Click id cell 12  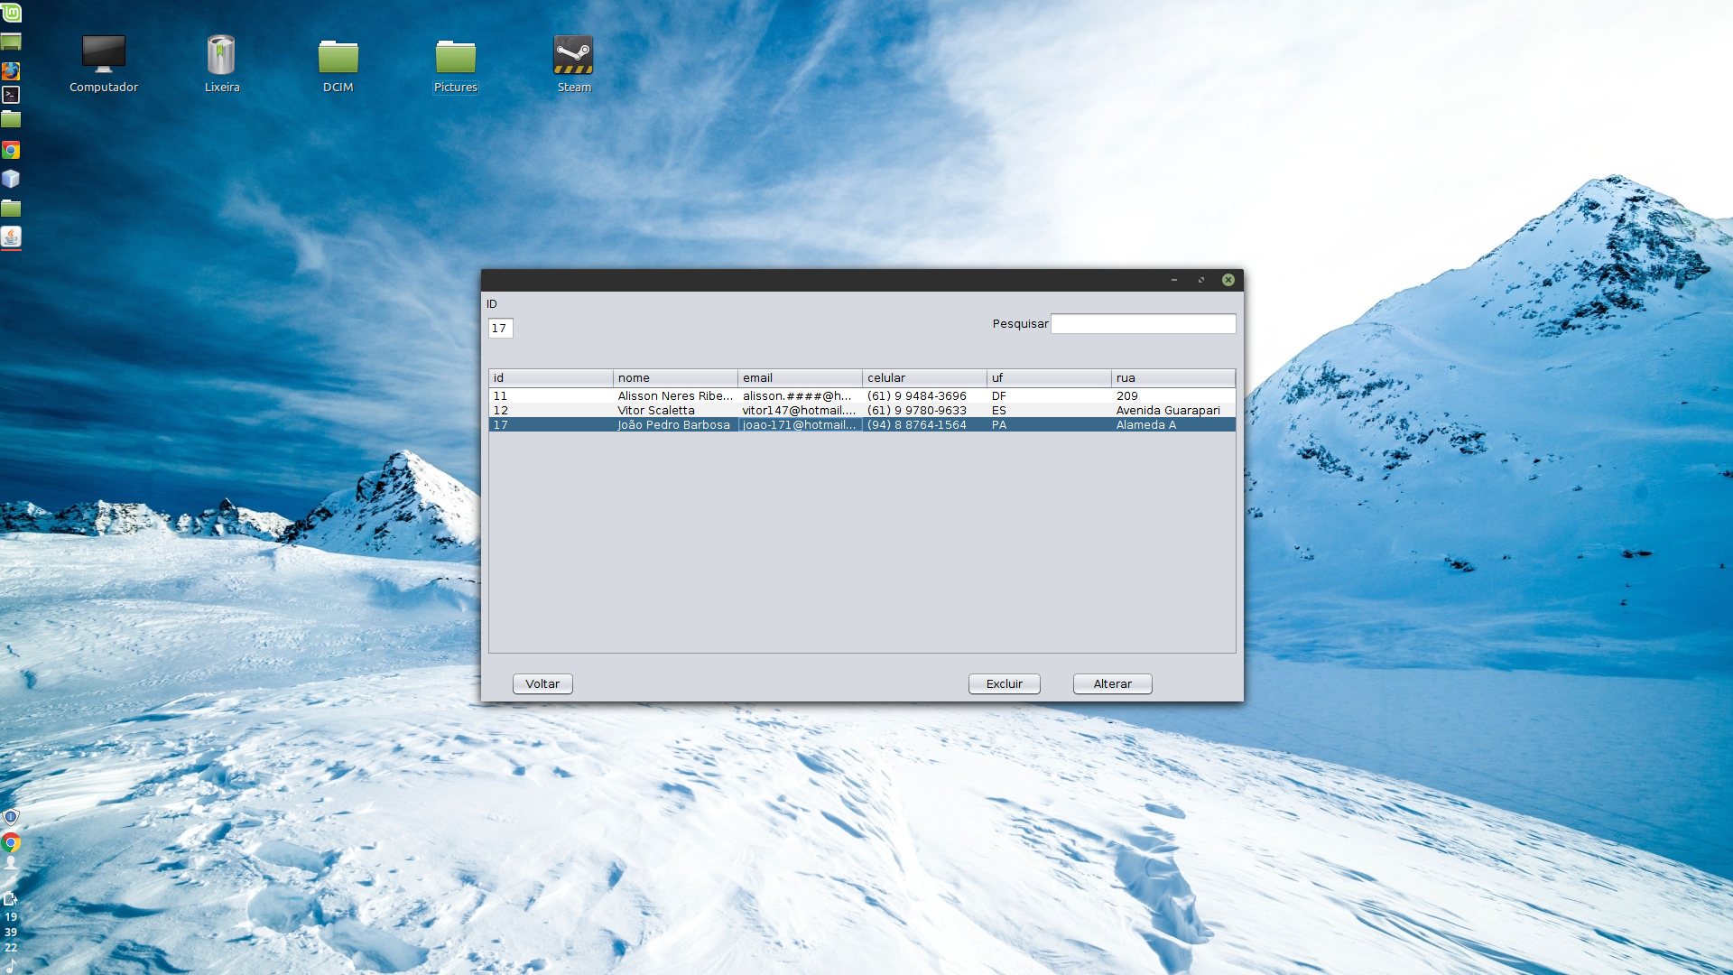point(551,410)
